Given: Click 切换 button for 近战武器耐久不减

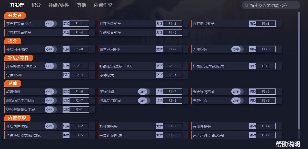Looking at the screenshot, I should pos(66,110).
